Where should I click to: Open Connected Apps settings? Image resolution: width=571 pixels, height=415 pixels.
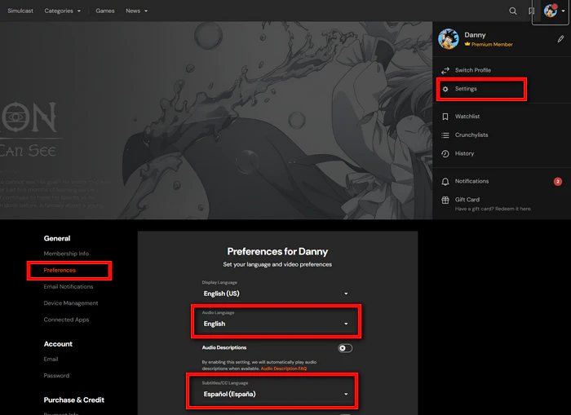click(66, 320)
